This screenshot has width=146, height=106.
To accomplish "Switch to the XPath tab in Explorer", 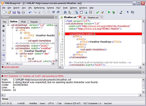I will click(23, 22).
